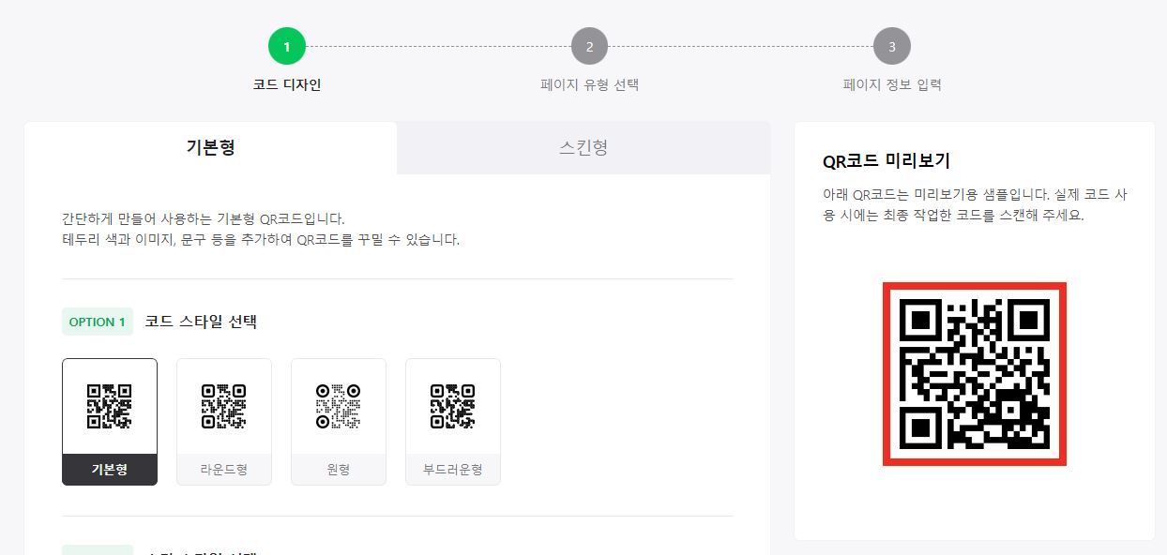Switch to the 기본형 tab
Viewport: 1167px width, 555px height.
pos(210,147)
